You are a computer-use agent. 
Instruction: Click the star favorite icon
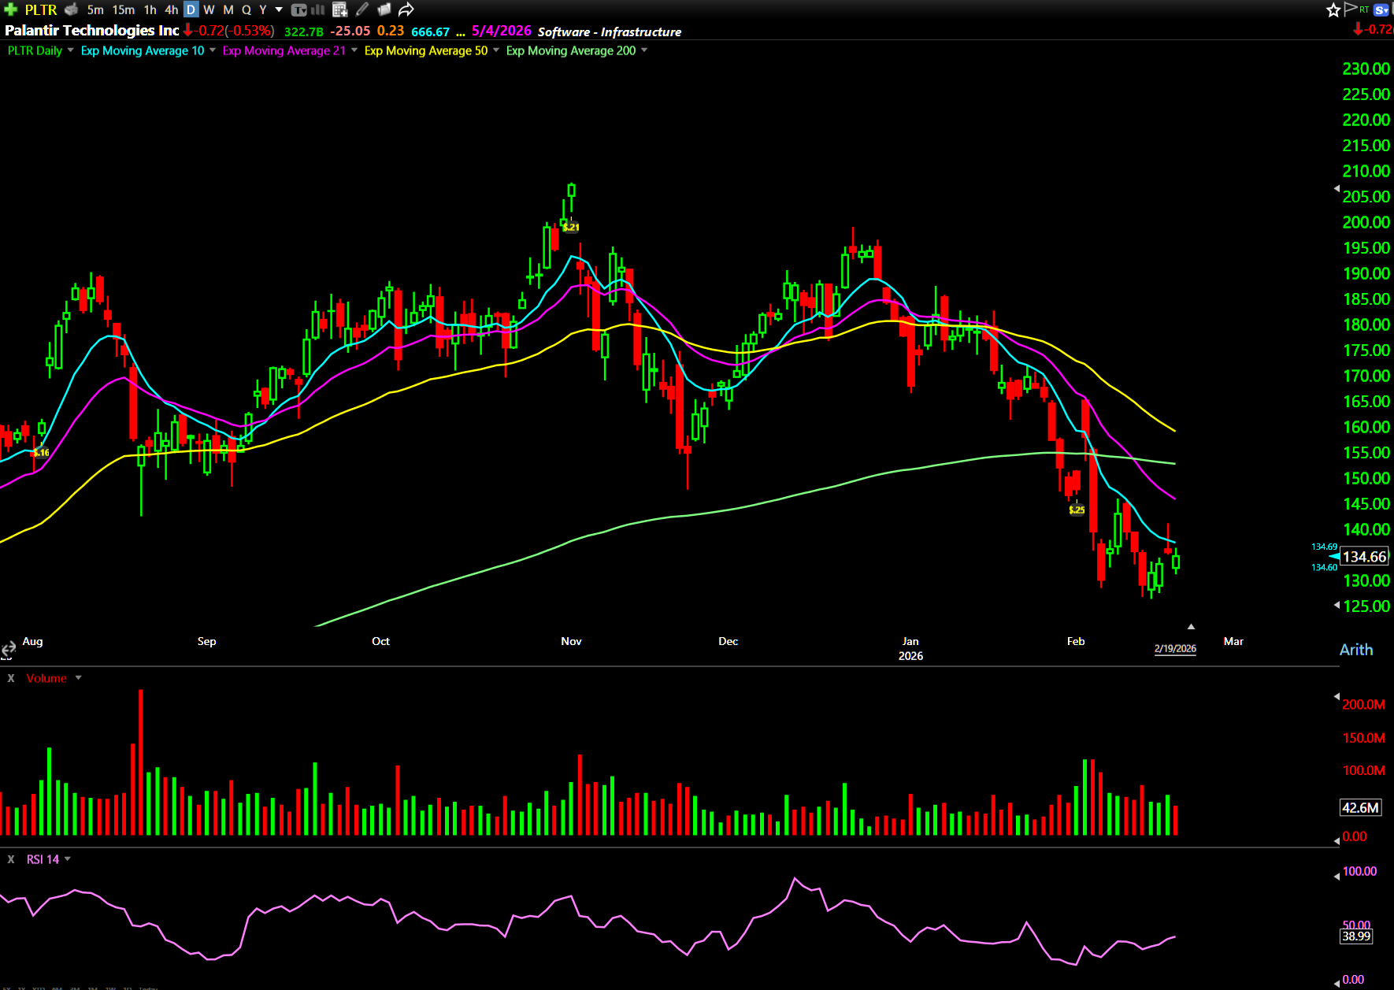pos(1333,9)
